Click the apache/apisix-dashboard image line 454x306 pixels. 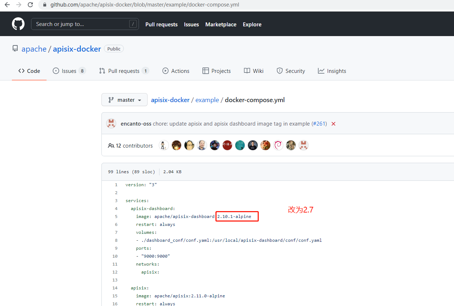[x=193, y=217]
